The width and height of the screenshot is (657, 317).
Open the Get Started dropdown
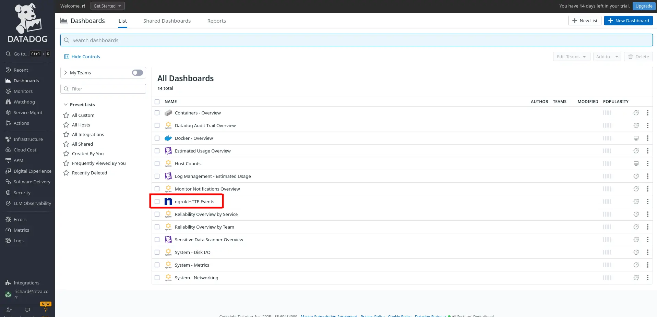point(107,6)
